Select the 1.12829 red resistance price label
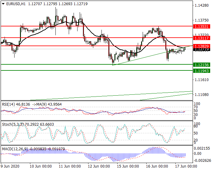Screen dimensions: 212x170 202,46
